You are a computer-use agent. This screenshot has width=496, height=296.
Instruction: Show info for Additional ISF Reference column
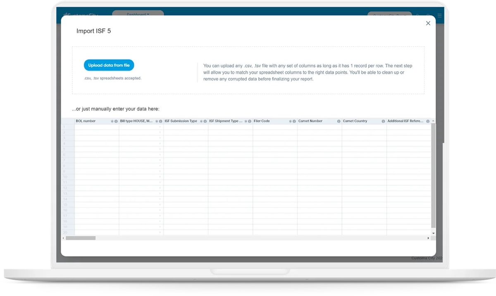pyautogui.click(x=428, y=121)
